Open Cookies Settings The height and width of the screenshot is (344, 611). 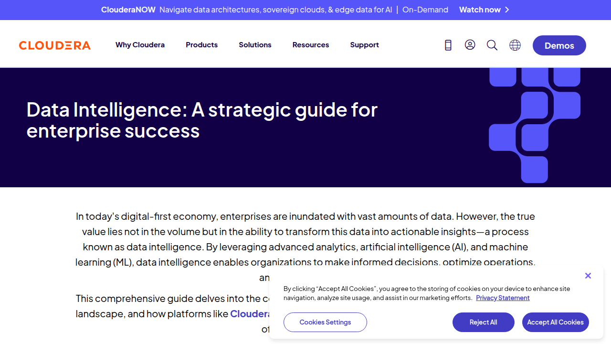pyautogui.click(x=325, y=322)
